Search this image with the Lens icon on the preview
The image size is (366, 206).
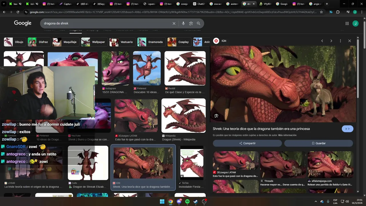[x=216, y=116]
